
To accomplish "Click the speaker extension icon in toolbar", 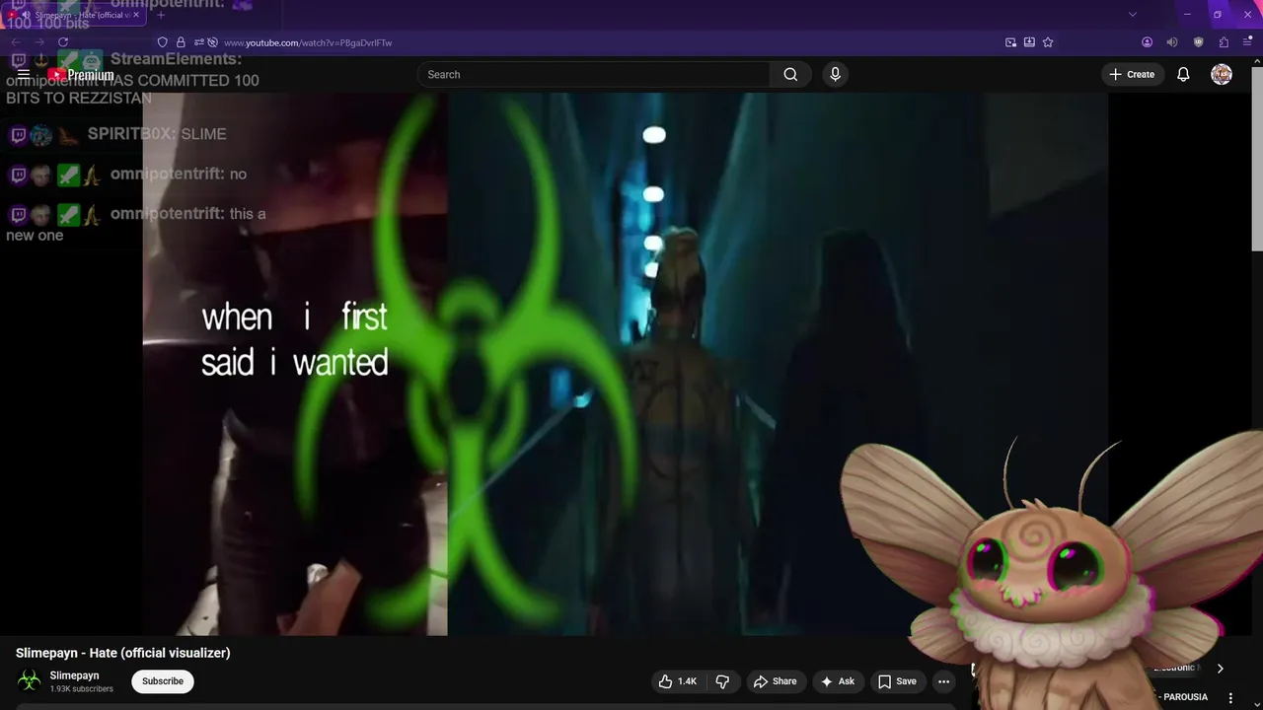I will (1172, 42).
